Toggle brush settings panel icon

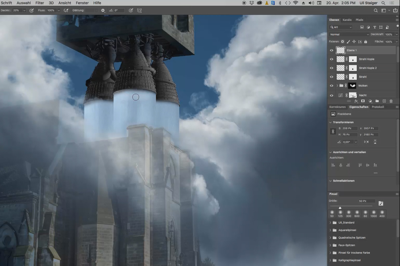pos(381,203)
